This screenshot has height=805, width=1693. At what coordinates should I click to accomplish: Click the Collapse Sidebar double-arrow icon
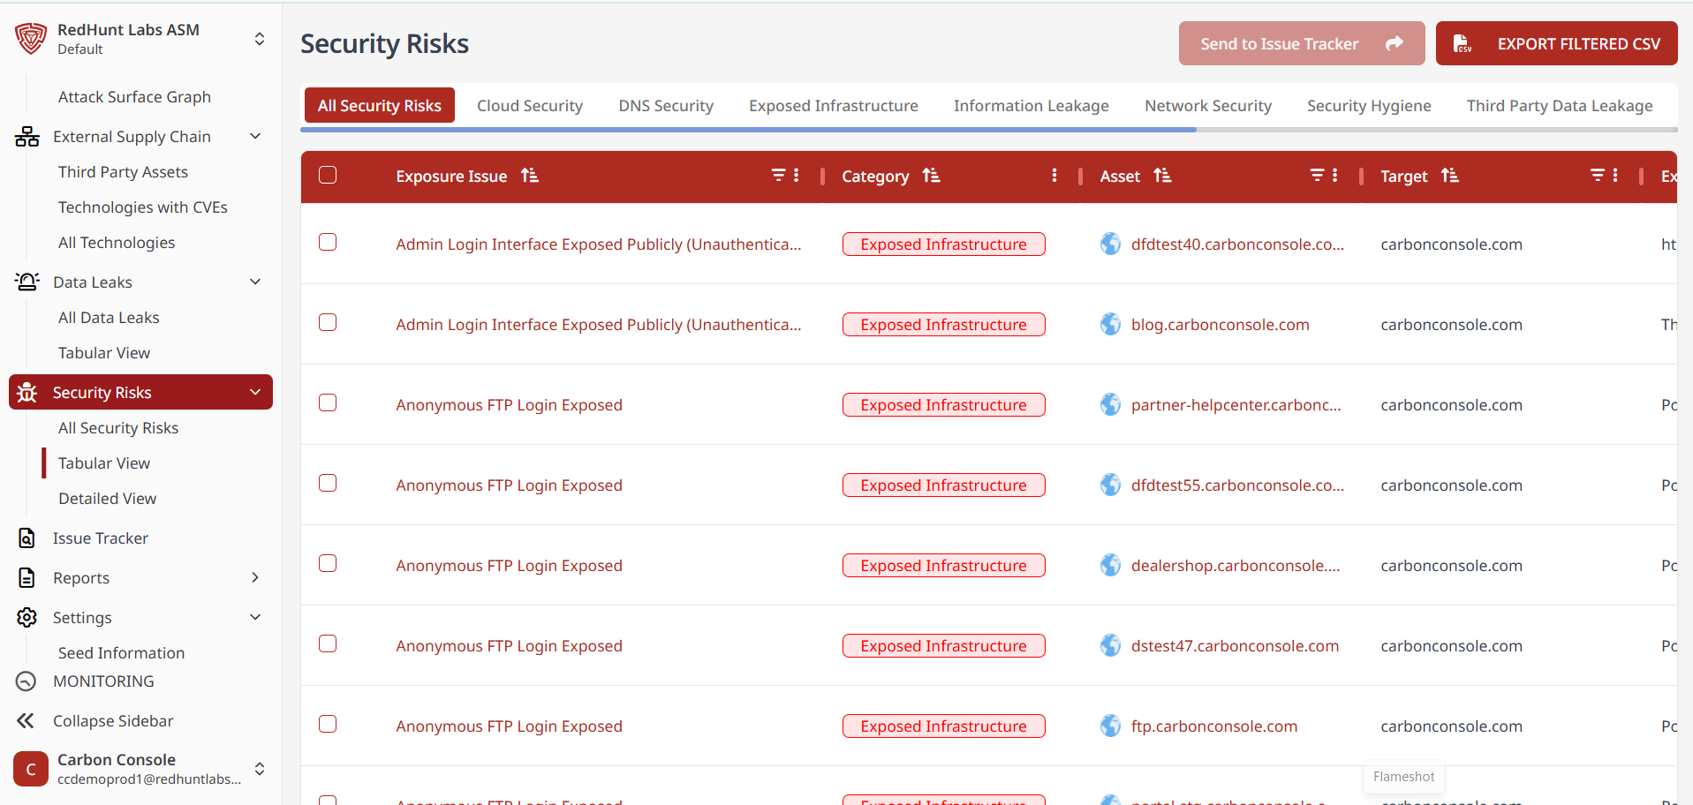26,721
